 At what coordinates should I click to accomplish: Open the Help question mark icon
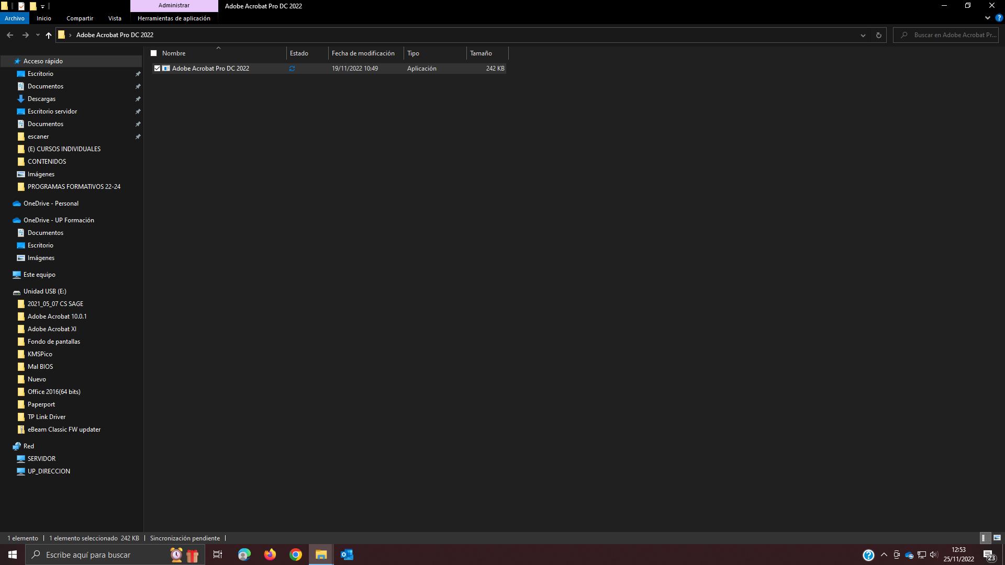[999, 18]
